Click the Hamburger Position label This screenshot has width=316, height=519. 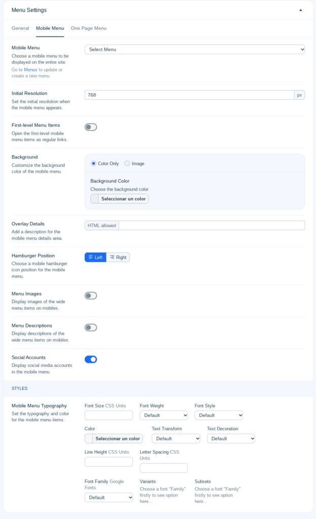(33, 255)
